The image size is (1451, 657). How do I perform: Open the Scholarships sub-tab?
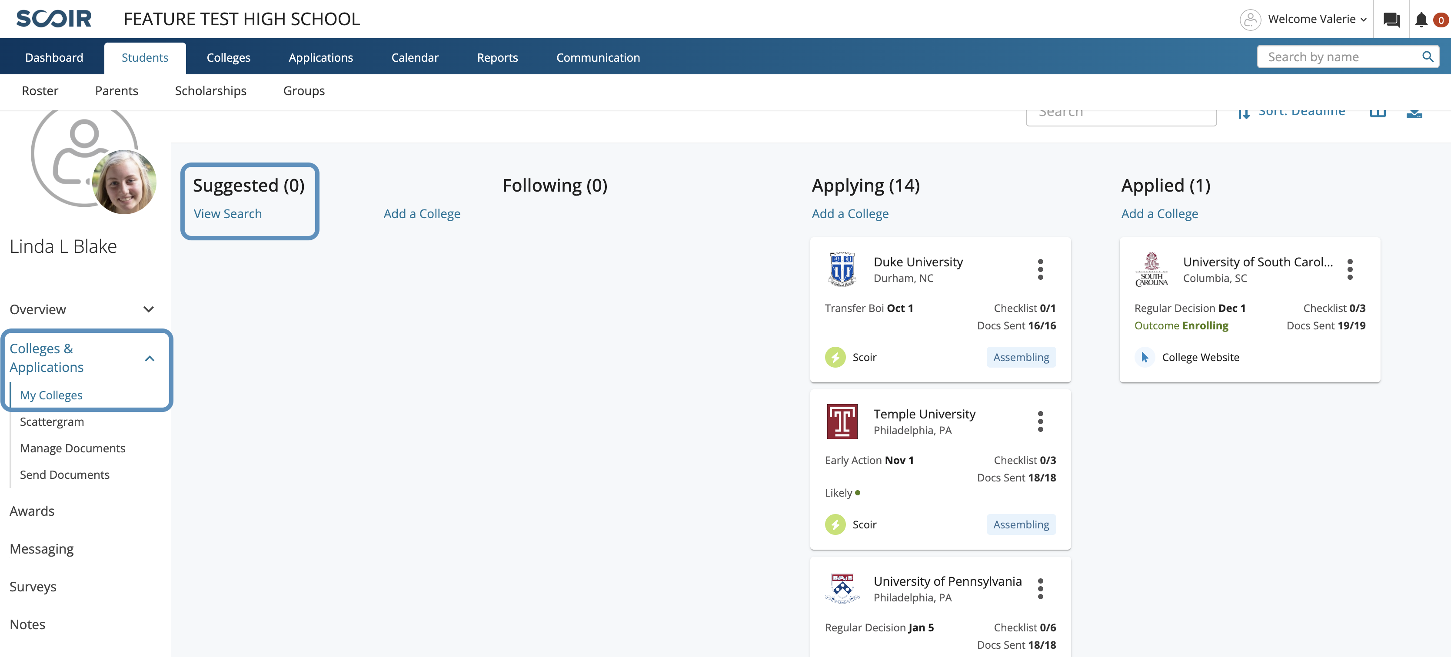(x=211, y=91)
